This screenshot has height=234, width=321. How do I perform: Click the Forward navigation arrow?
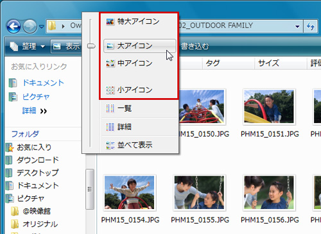[x=30, y=26]
